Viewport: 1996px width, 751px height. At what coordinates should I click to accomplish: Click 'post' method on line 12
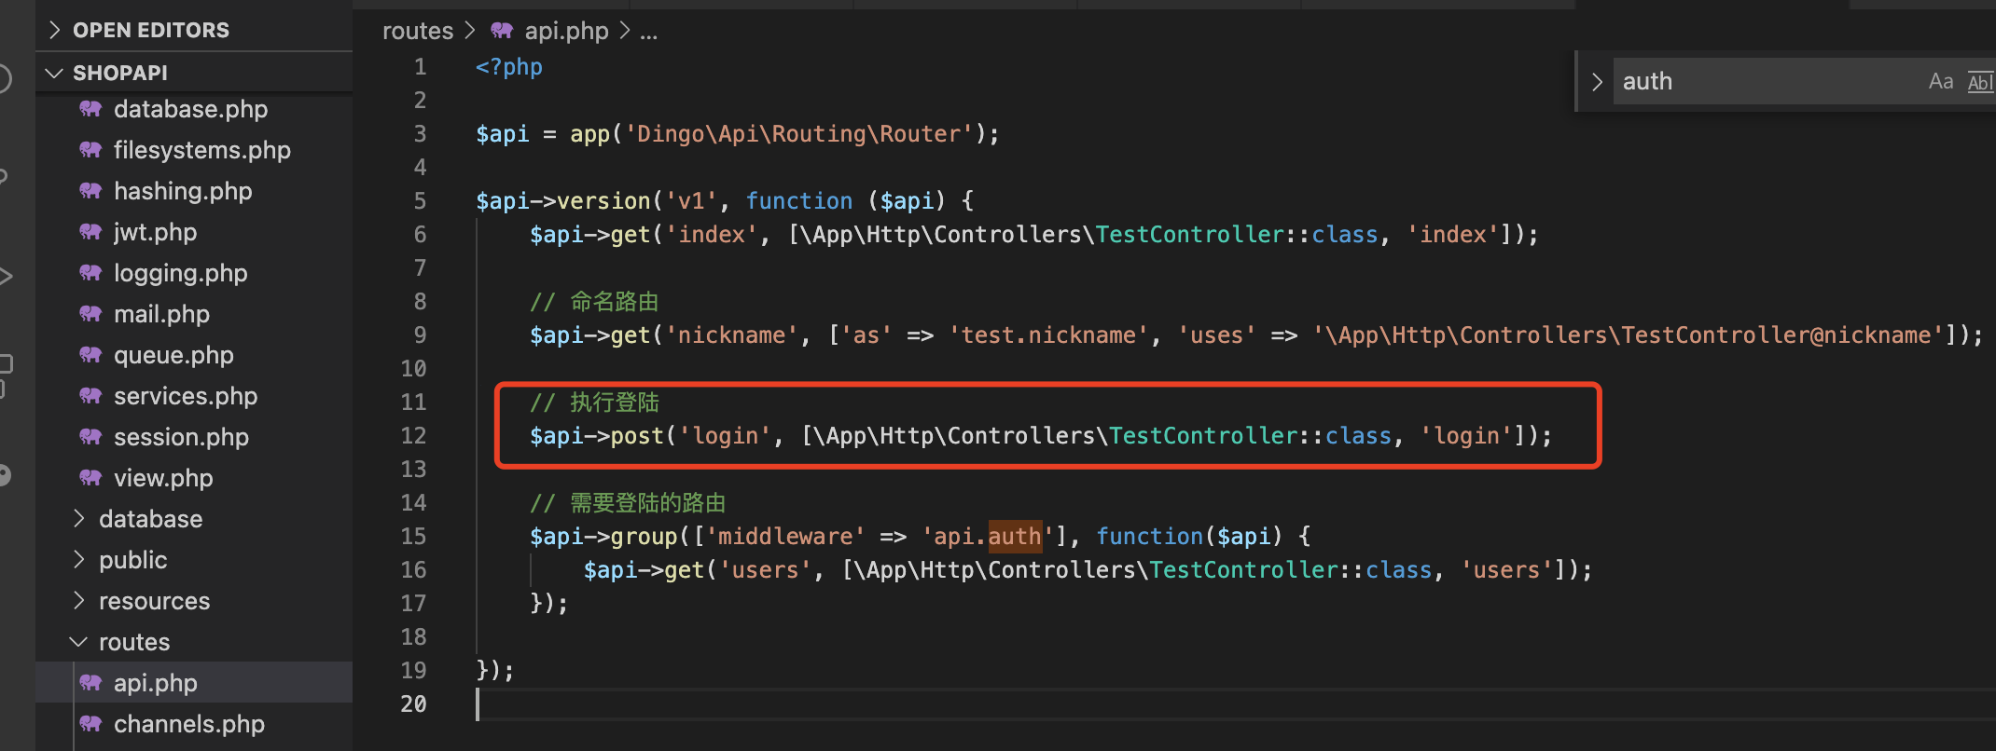[637, 436]
